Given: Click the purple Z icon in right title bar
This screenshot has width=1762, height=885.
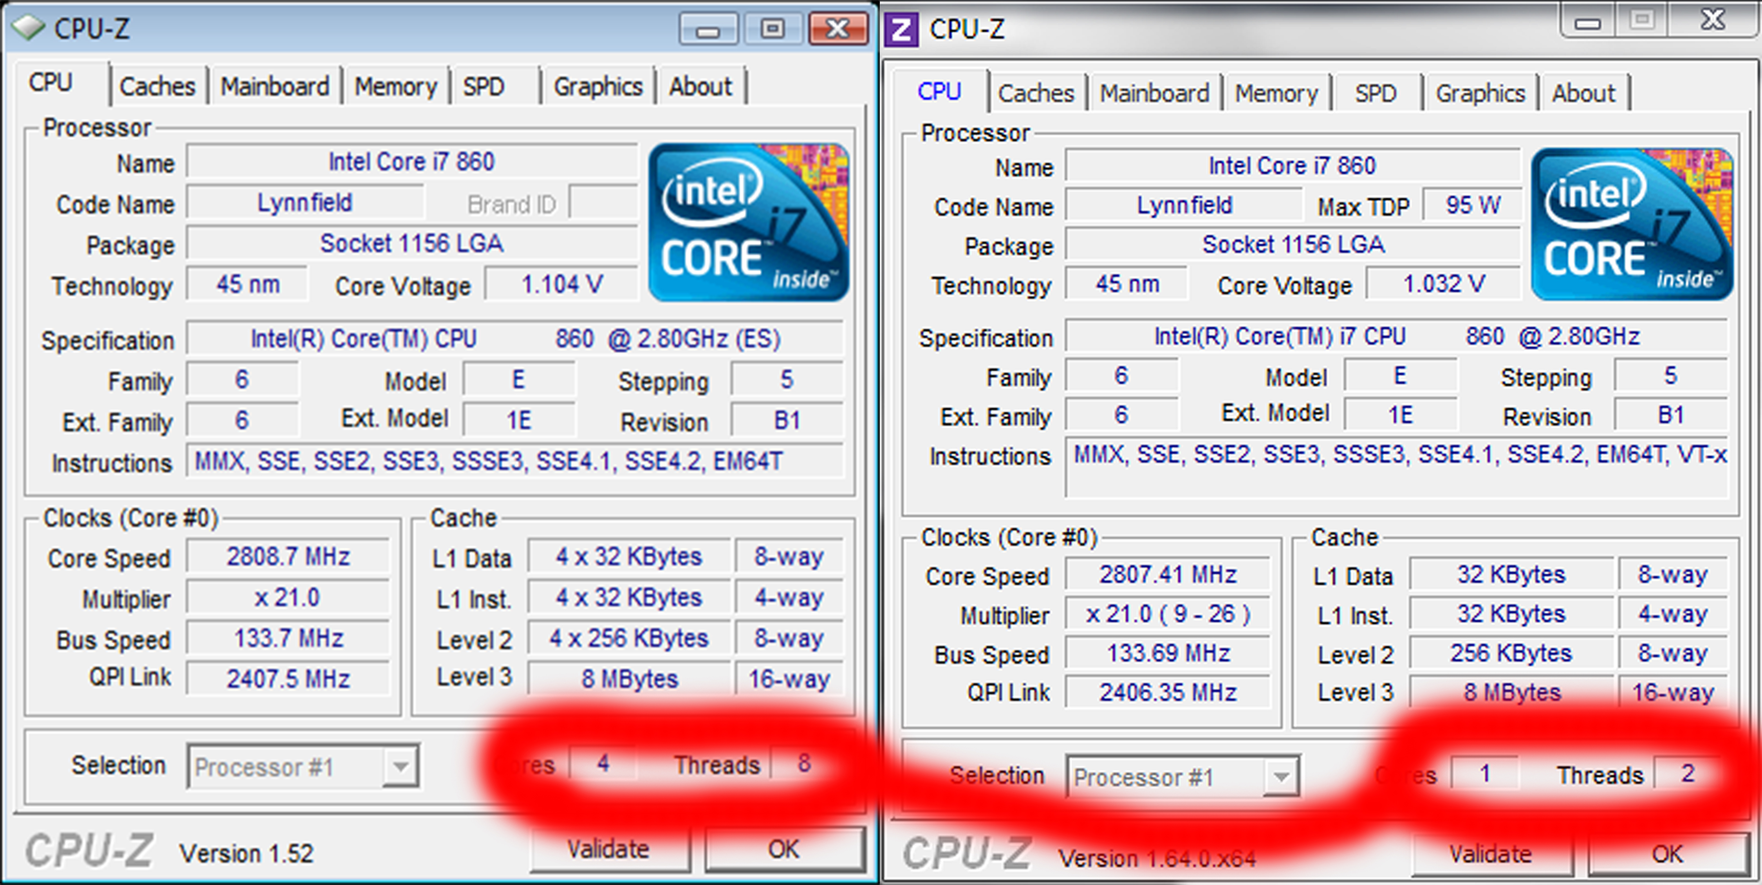Looking at the screenshot, I should pyautogui.click(x=901, y=29).
